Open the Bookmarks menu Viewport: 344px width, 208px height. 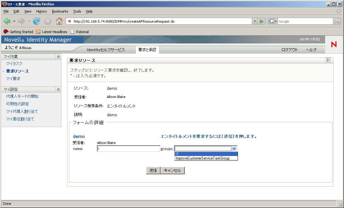pos(60,11)
